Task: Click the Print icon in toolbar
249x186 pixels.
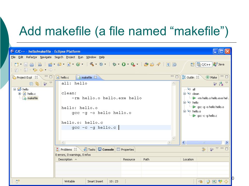Action: tap(32, 64)
